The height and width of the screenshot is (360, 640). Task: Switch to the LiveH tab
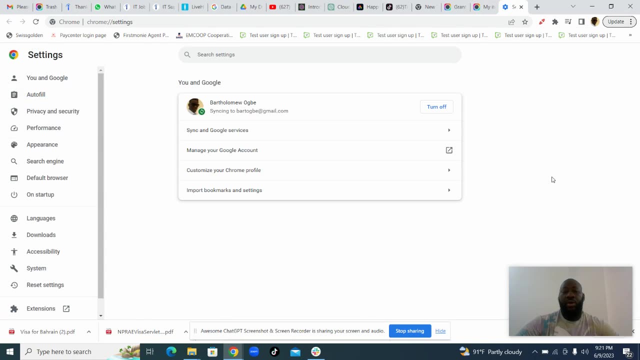coord(193,7)
